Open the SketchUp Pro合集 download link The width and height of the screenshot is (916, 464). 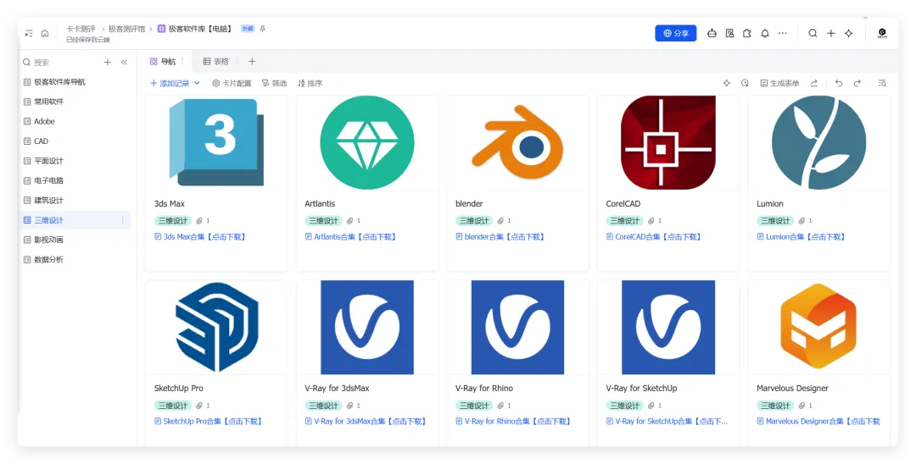[208, 422]
